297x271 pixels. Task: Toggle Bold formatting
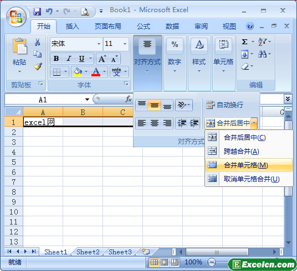coord(56,59)
